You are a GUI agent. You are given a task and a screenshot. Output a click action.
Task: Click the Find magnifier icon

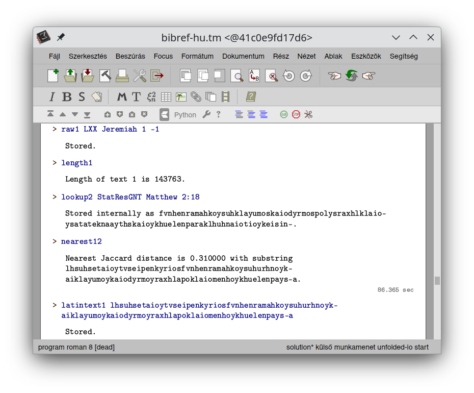pos(237,76)
